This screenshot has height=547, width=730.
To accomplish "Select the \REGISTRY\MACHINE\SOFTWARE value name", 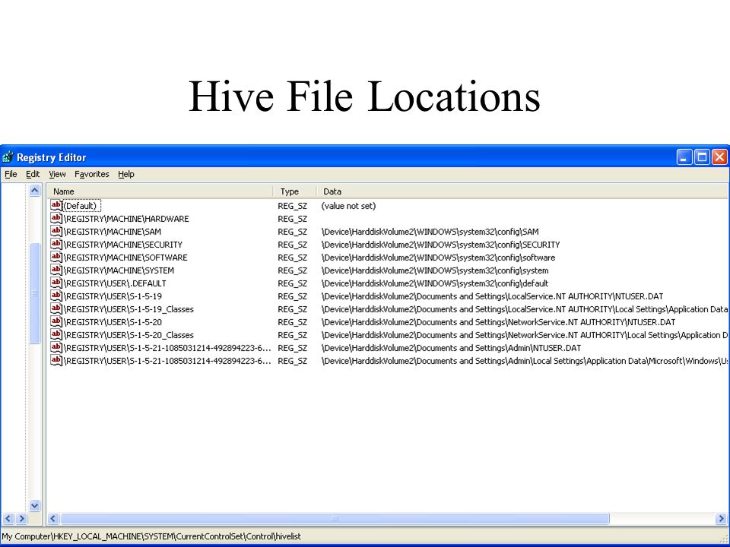I will 125,258.
